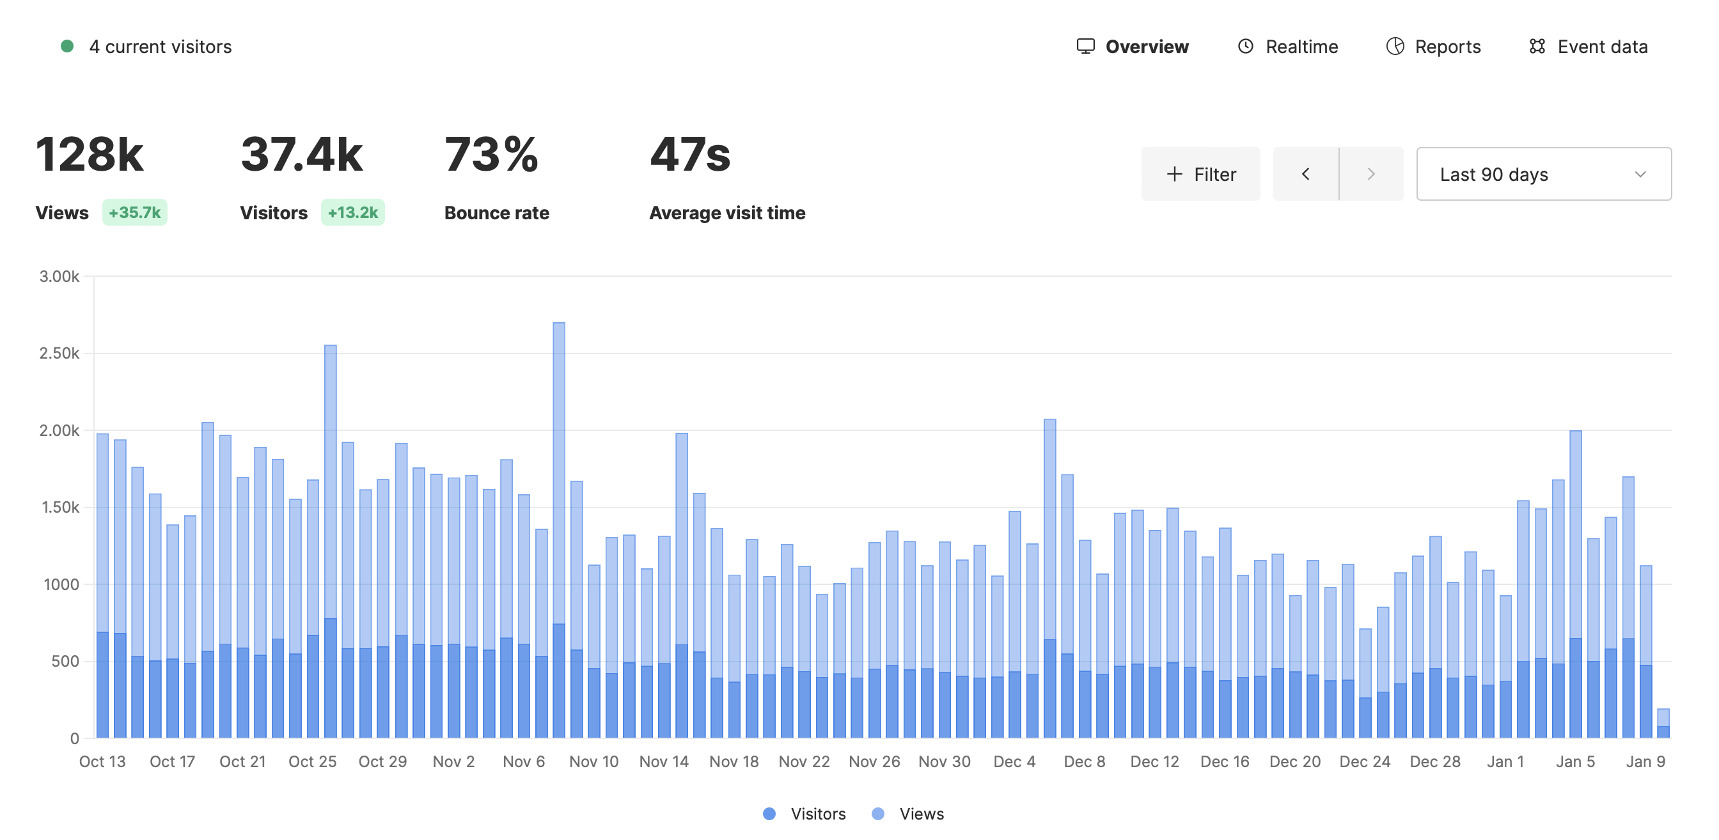Click the left chevron navigation arrow
This screenshot has width=1719, height=840.
pyautogui.click(x=1307, y=172)
